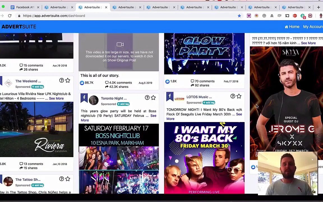323x202 pixels.
Task: Click the comment icon beside 70 comments
Action: point(192,81)
